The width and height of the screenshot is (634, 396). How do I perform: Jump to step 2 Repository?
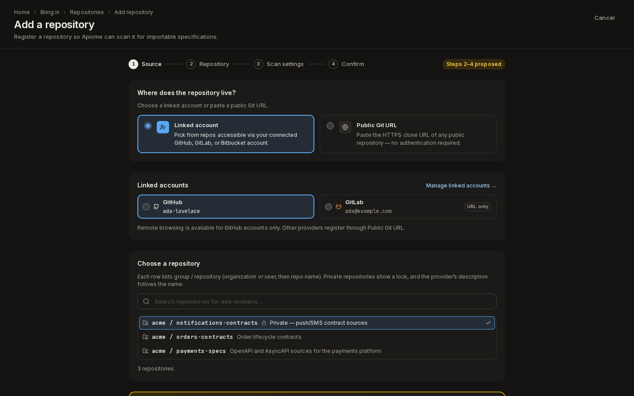[207, 64]
